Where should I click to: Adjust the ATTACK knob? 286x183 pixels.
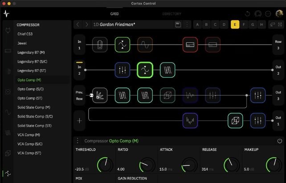point(189,165)
